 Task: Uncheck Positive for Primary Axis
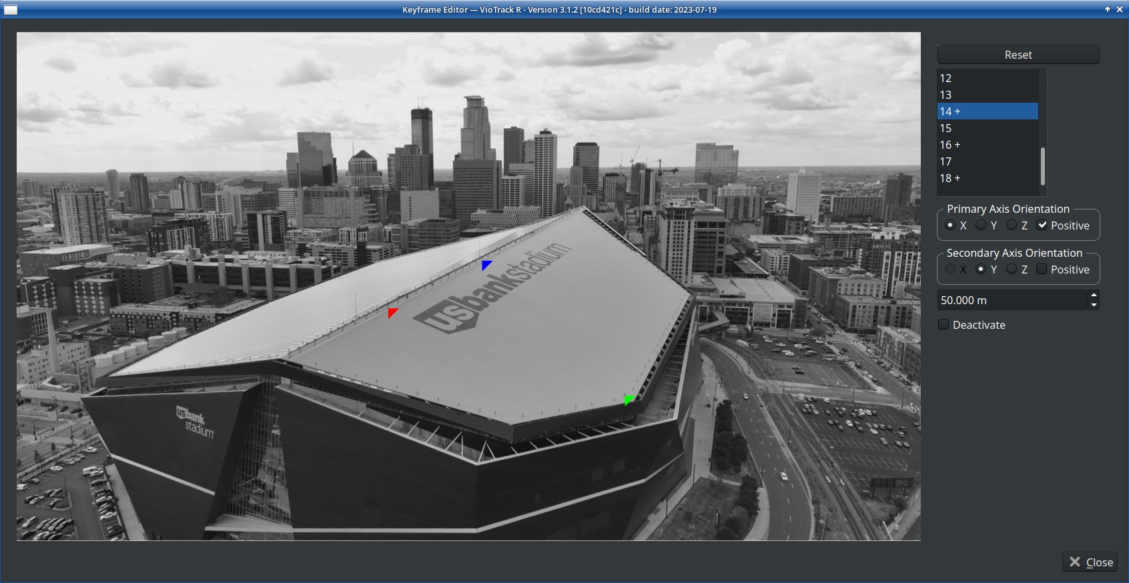1042,225
